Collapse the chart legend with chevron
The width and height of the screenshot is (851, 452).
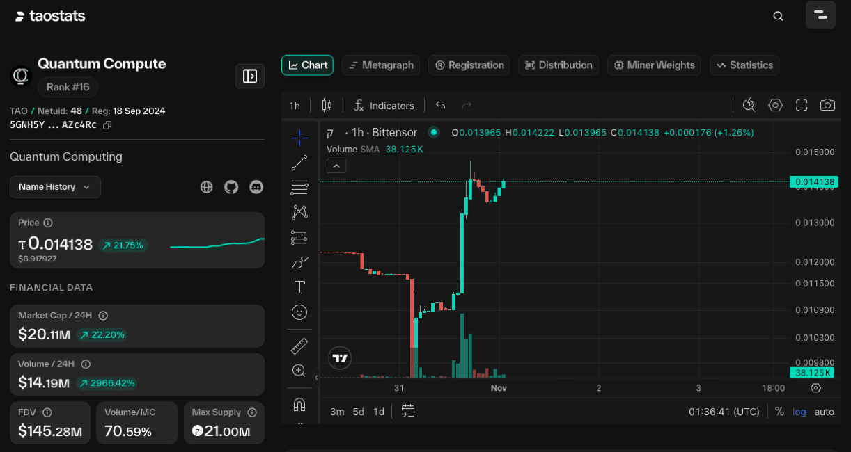pyautogui.click(x=336, y=166)
